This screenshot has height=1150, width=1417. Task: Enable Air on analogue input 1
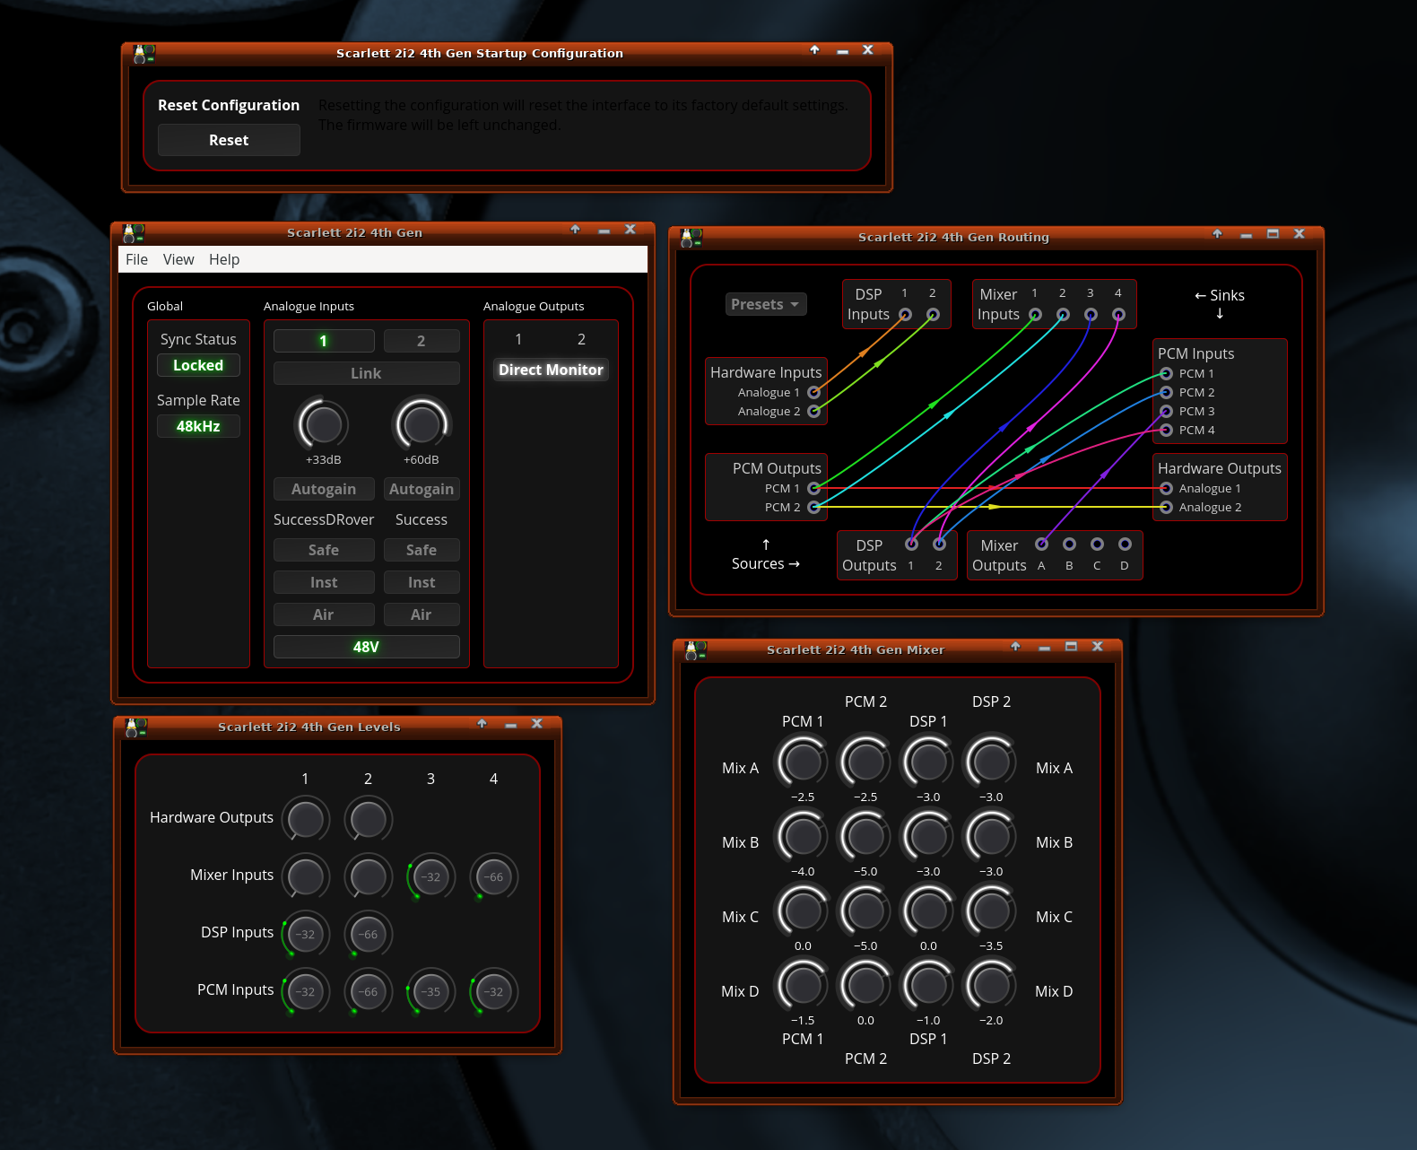(323, 614)
